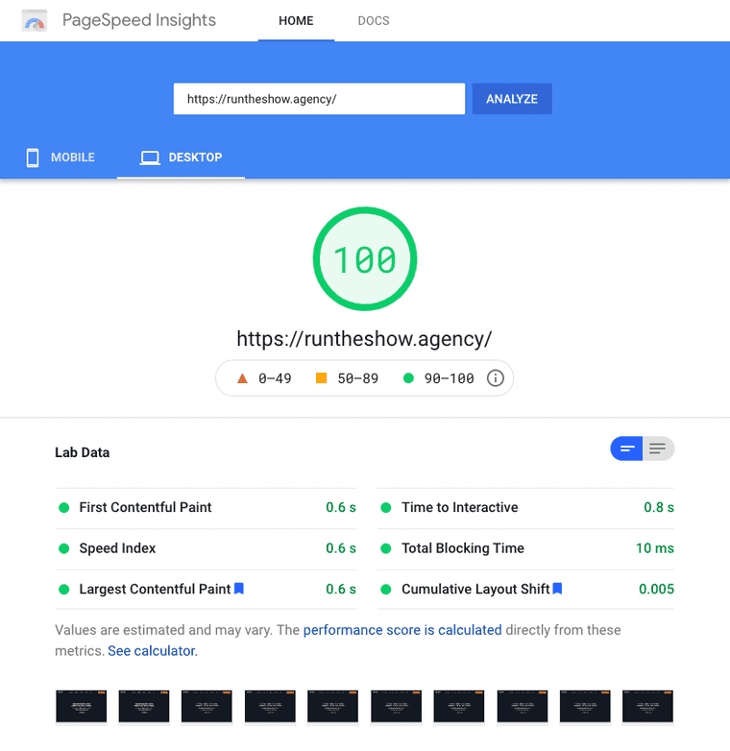Expand the Speed Index metric

coord(206,548)
